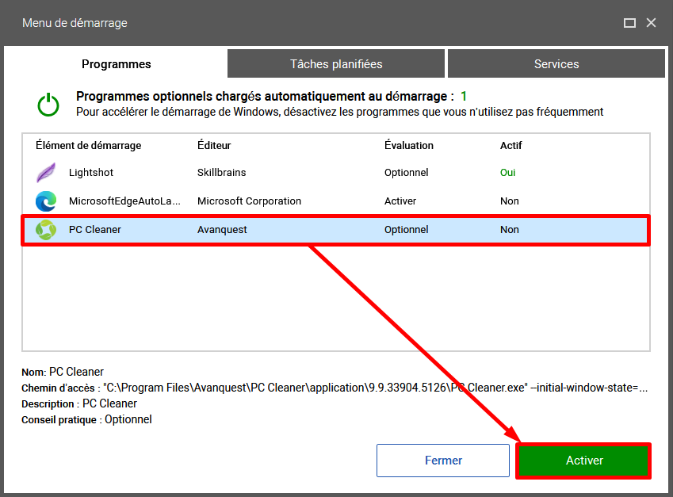Sort by Actif column header
Screen dimensions: 673x497
(x=510, y=146)
